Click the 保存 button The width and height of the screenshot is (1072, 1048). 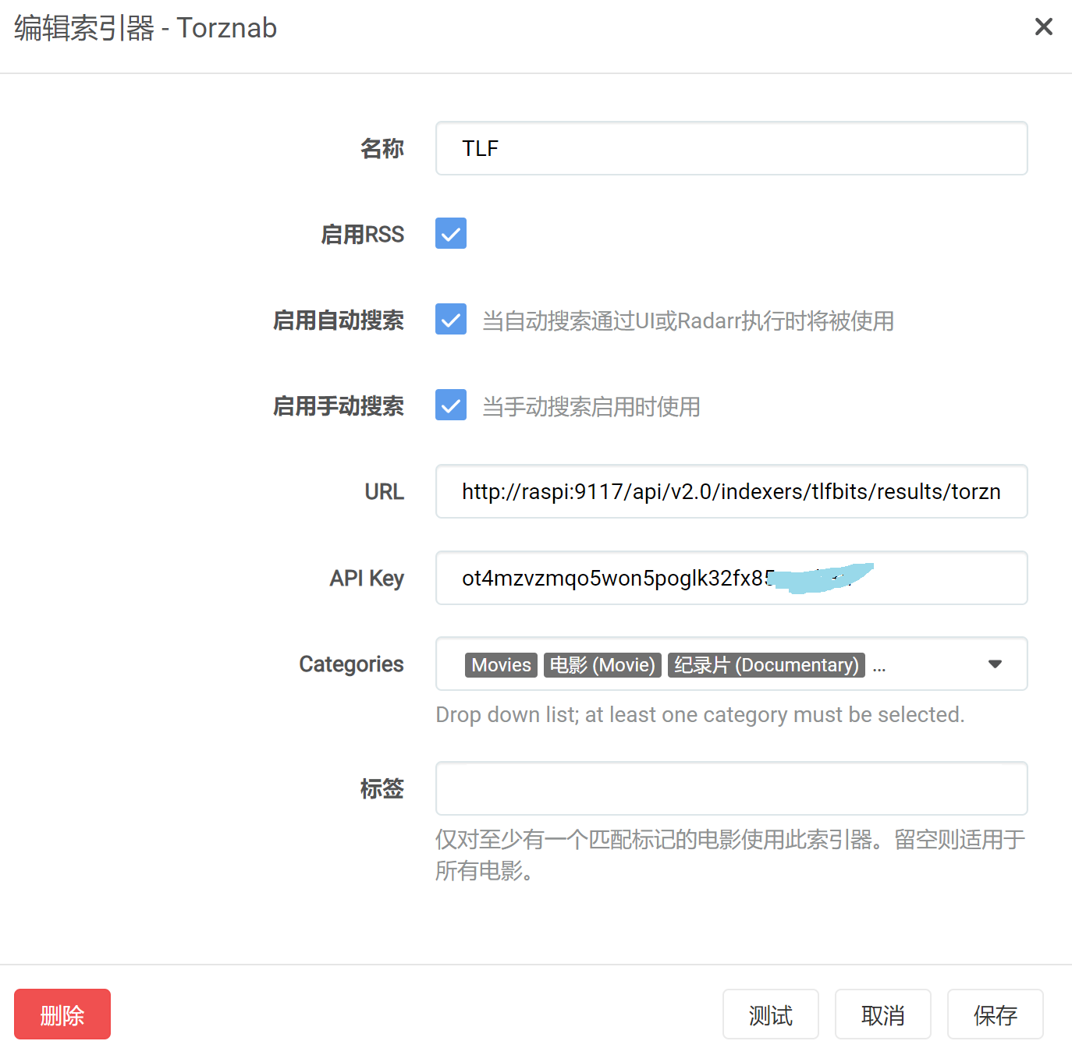[x=996, y=1014]
